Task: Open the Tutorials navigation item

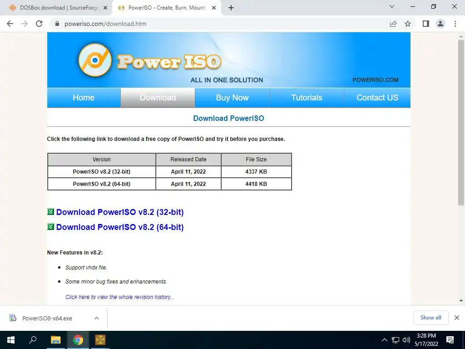Action: click(307, 98)
